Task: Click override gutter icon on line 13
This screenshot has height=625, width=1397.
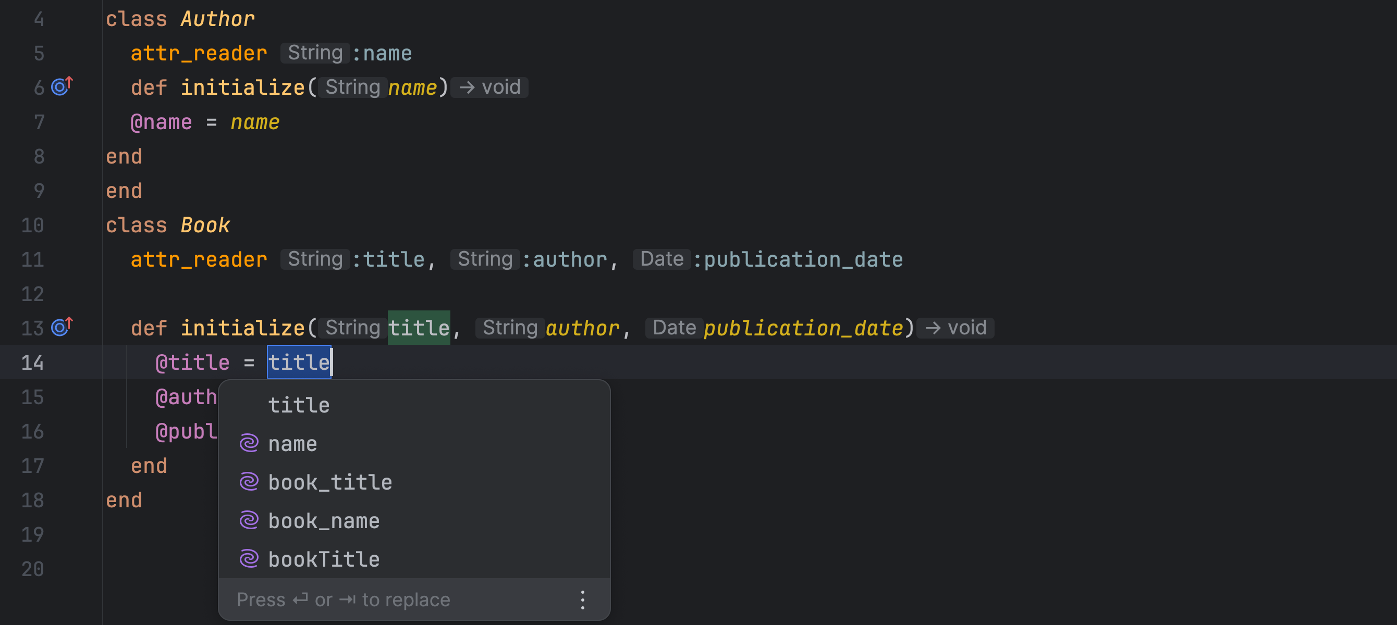Action: (61, 327)
